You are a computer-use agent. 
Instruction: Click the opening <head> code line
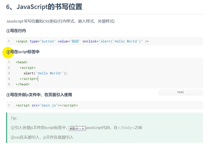[22, 62]
